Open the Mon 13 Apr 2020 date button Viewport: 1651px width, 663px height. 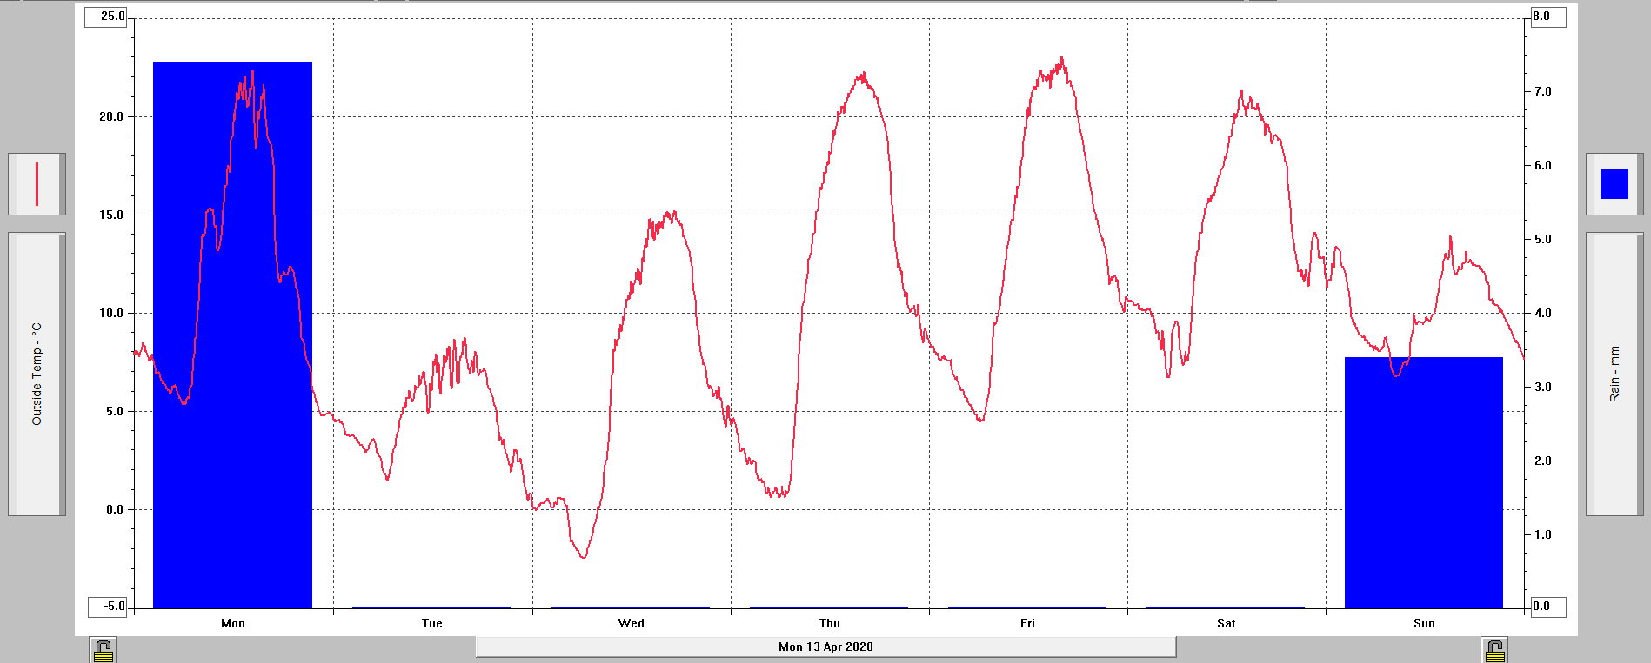(x=825, y=646)
